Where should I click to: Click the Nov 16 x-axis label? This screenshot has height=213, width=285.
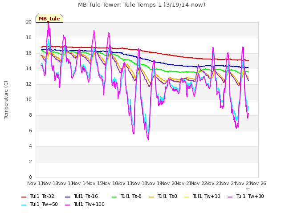[110, 183]
